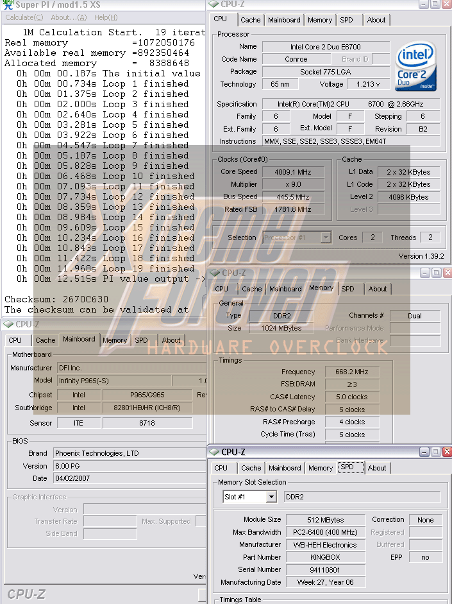452x604 pixels.
Task: Switch to Memory tab in the Processor window
Action: click(320, 20)
